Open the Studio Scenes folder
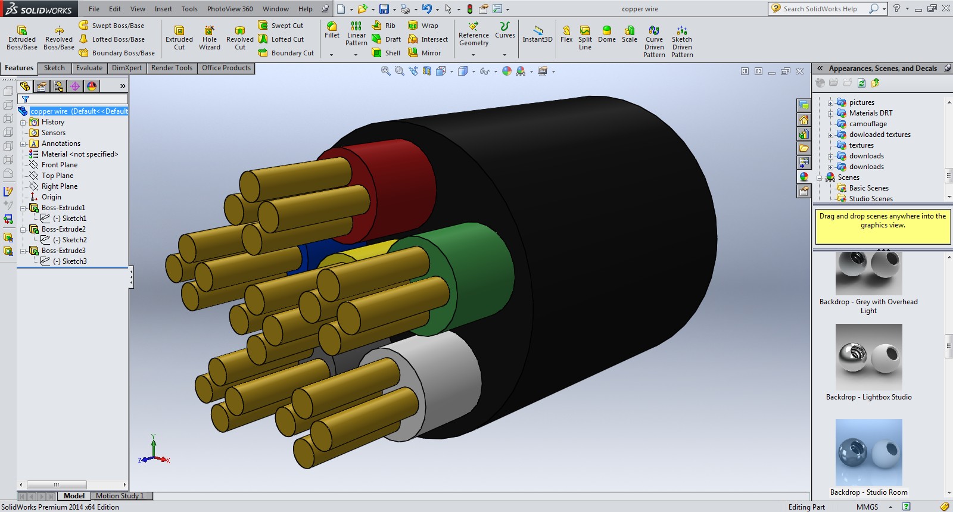 865,199
